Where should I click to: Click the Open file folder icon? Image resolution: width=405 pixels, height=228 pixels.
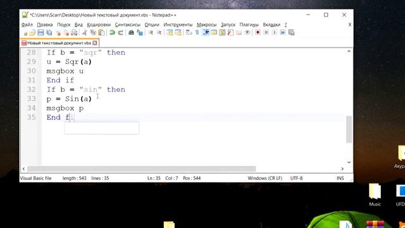[32, 32]
